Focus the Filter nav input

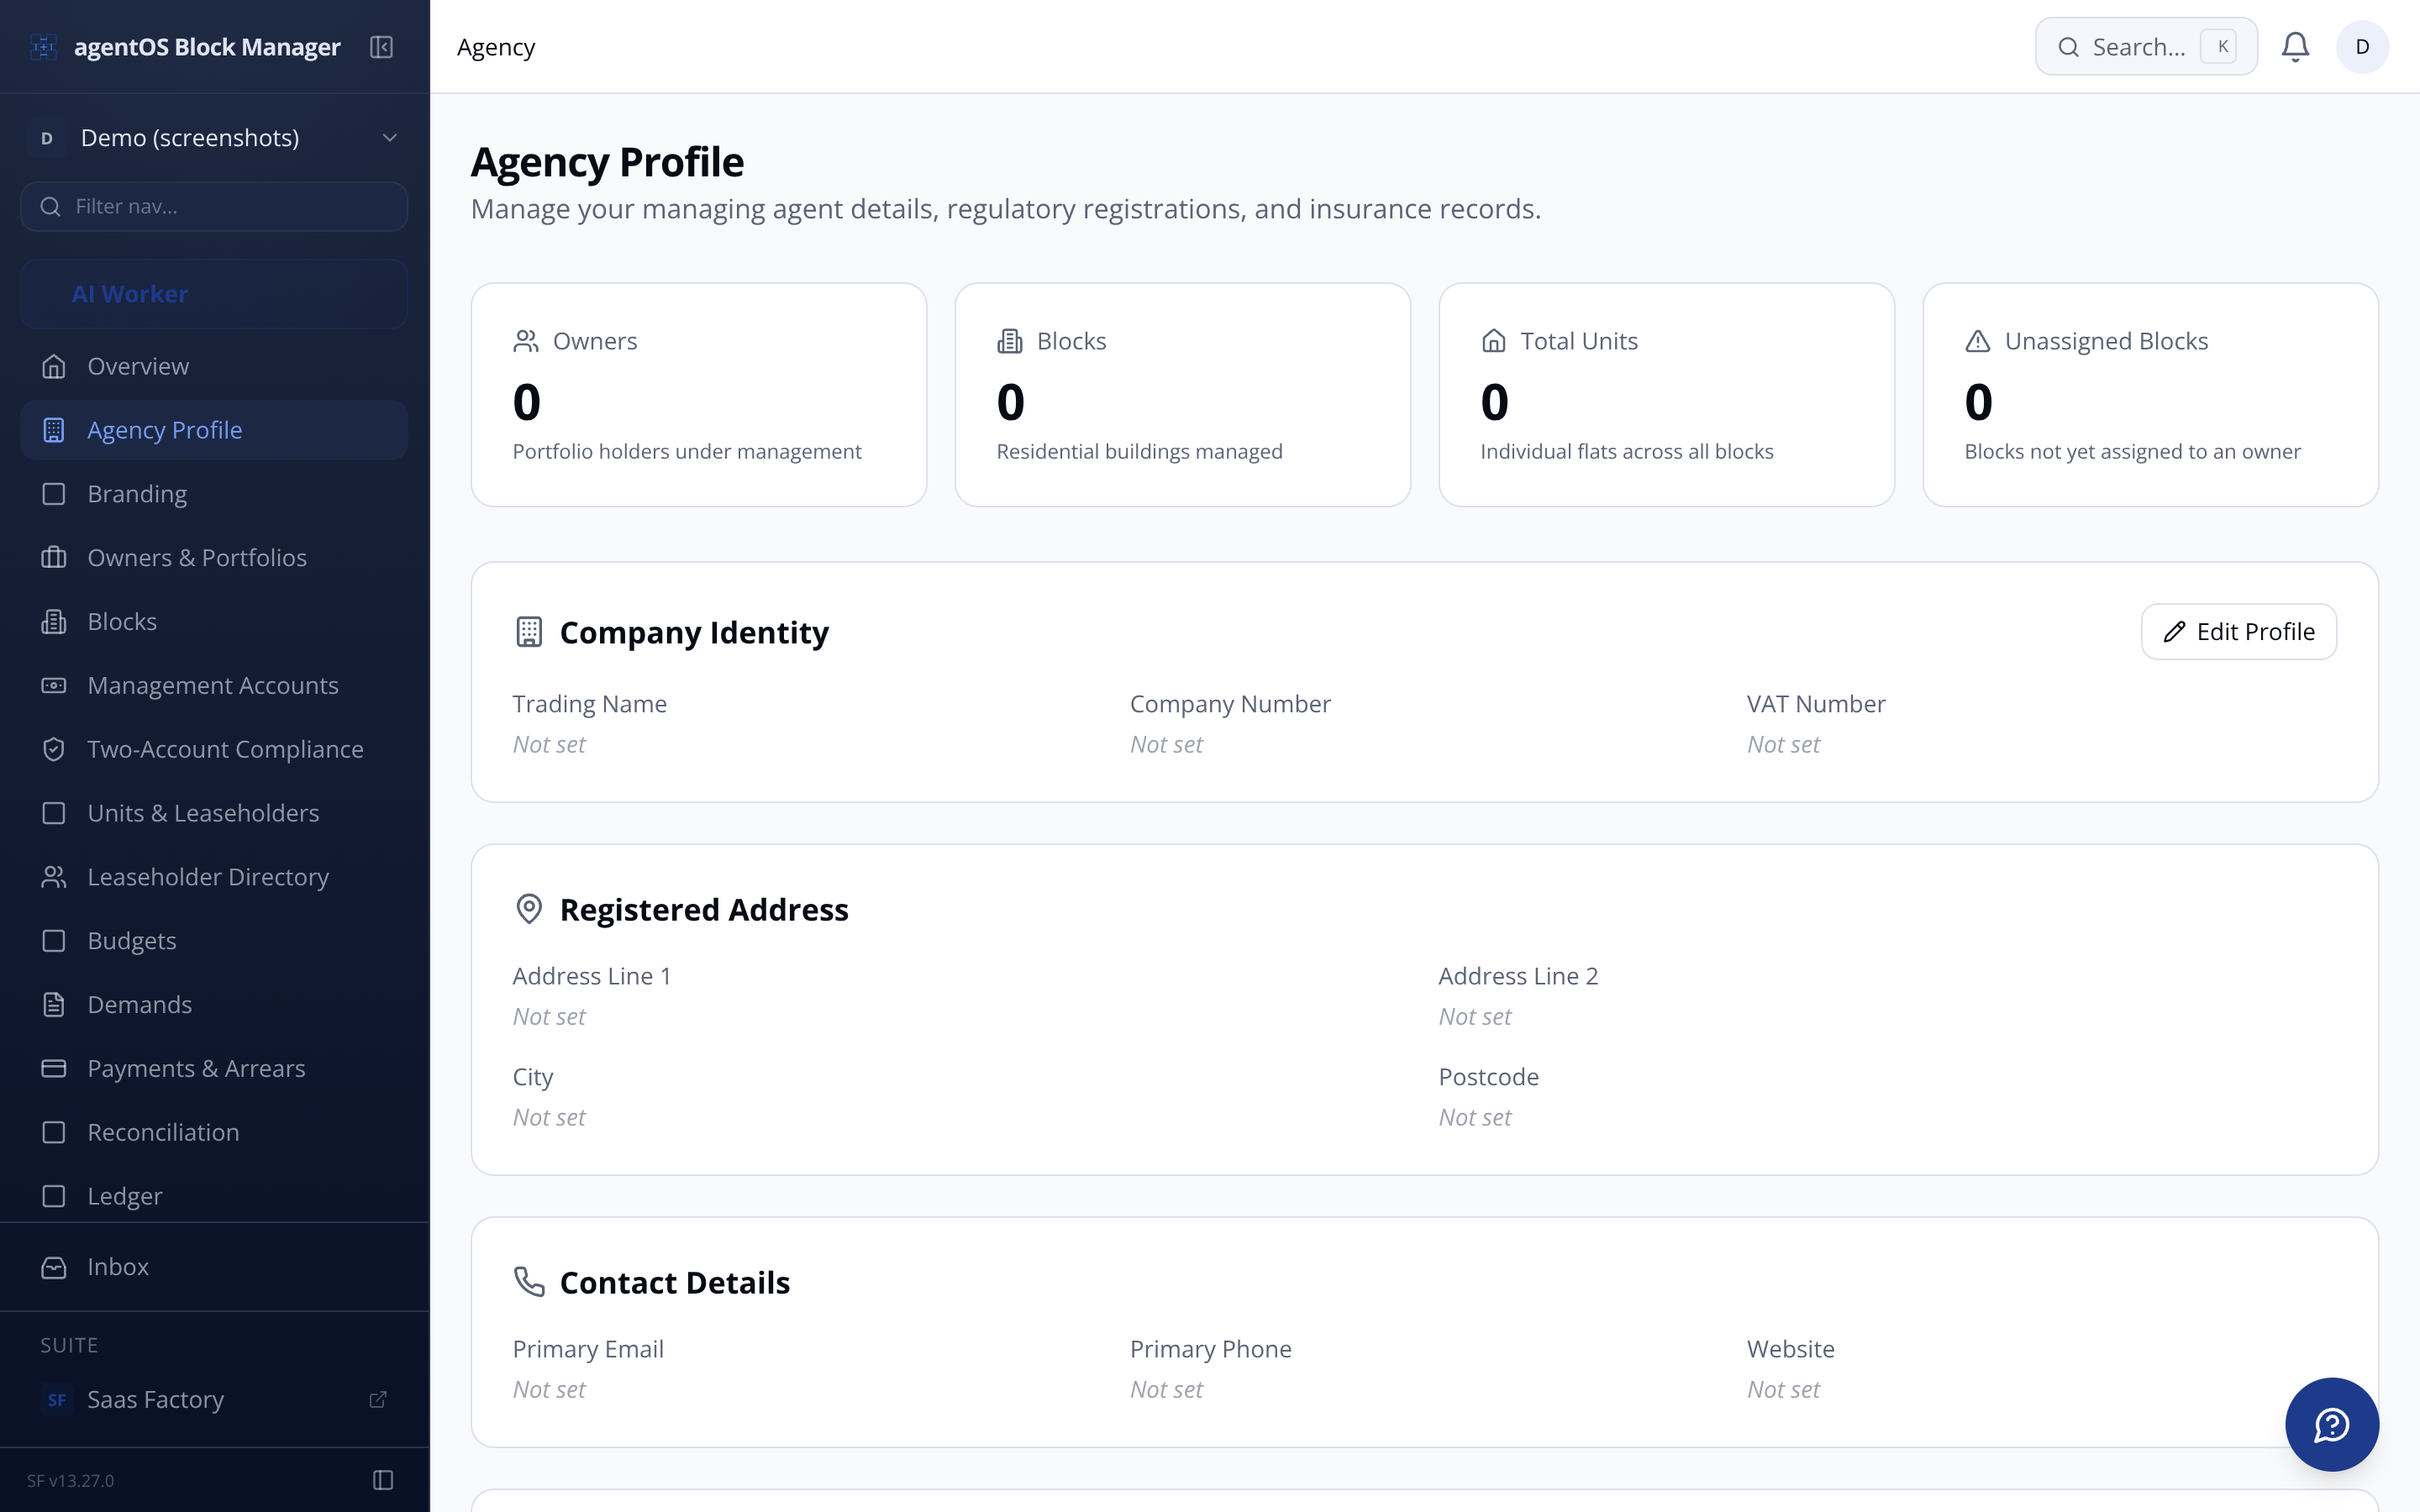click(x=214, y=206)
